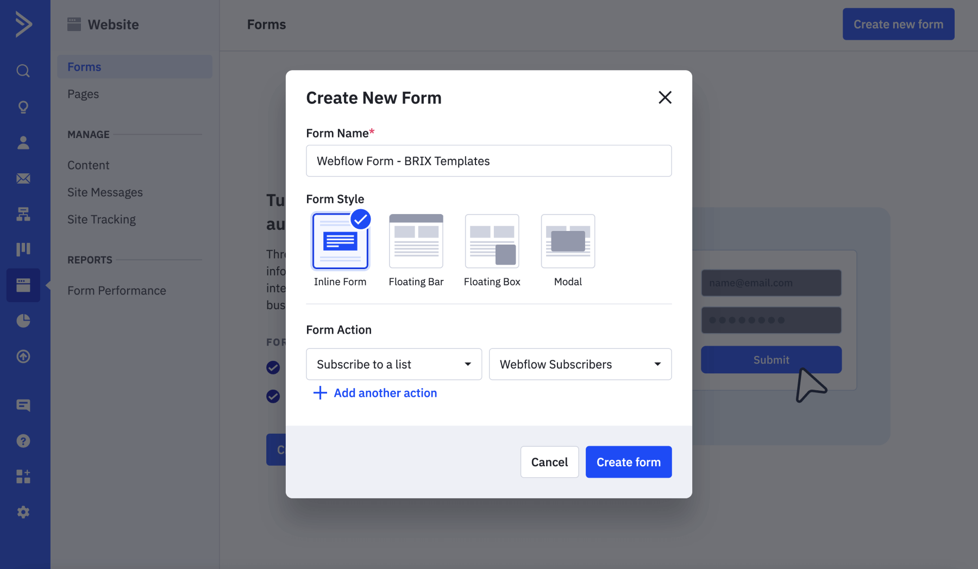Open the Settings gear icon
This screenshot has height=569, width=978.
[x=23, y=512]
